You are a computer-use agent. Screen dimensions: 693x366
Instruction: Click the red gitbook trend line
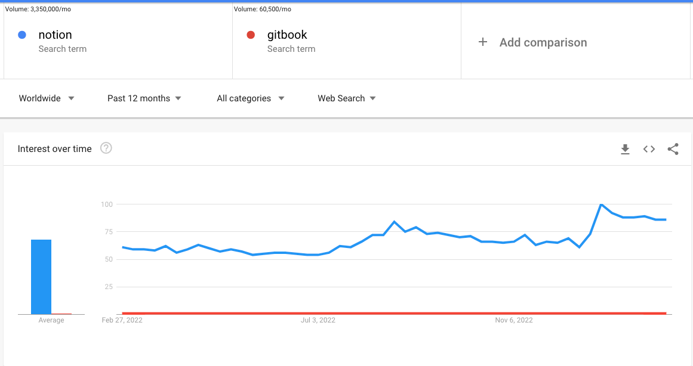tap(394, 313)
